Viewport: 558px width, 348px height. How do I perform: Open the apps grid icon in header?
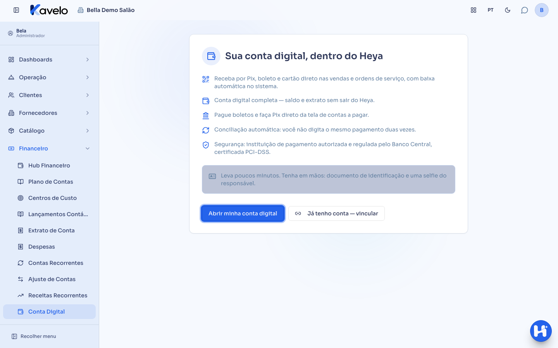point(474,10)
